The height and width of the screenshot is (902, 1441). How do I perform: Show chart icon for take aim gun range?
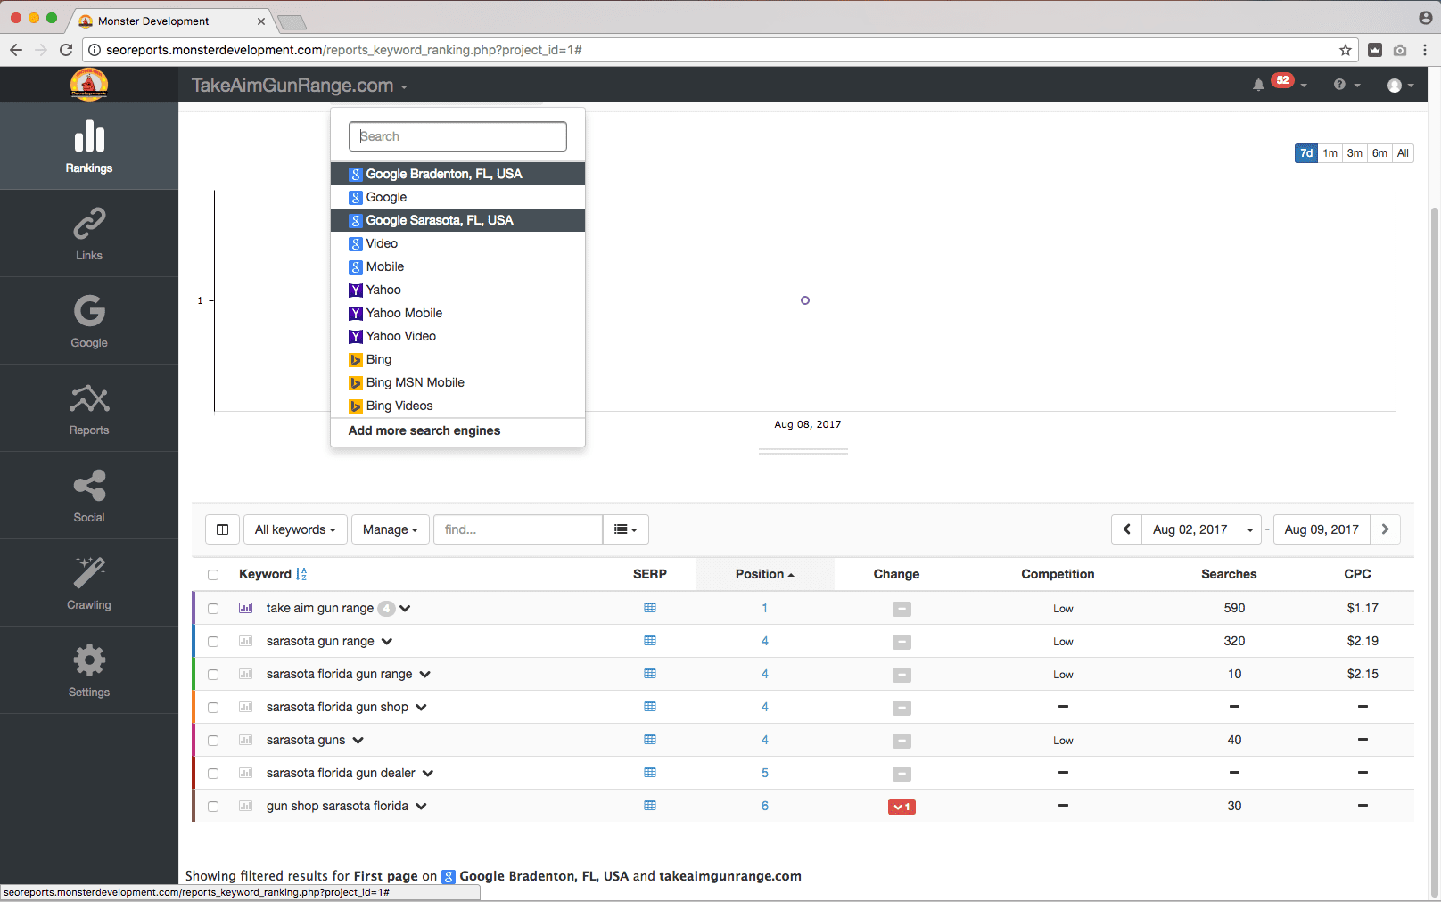pyautogui.click(x=245, y=608)
